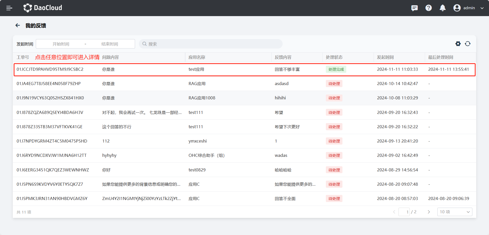Click the admin user avatar icon
This screenshot has width=489, height=235.
click(x=457, y=8)
